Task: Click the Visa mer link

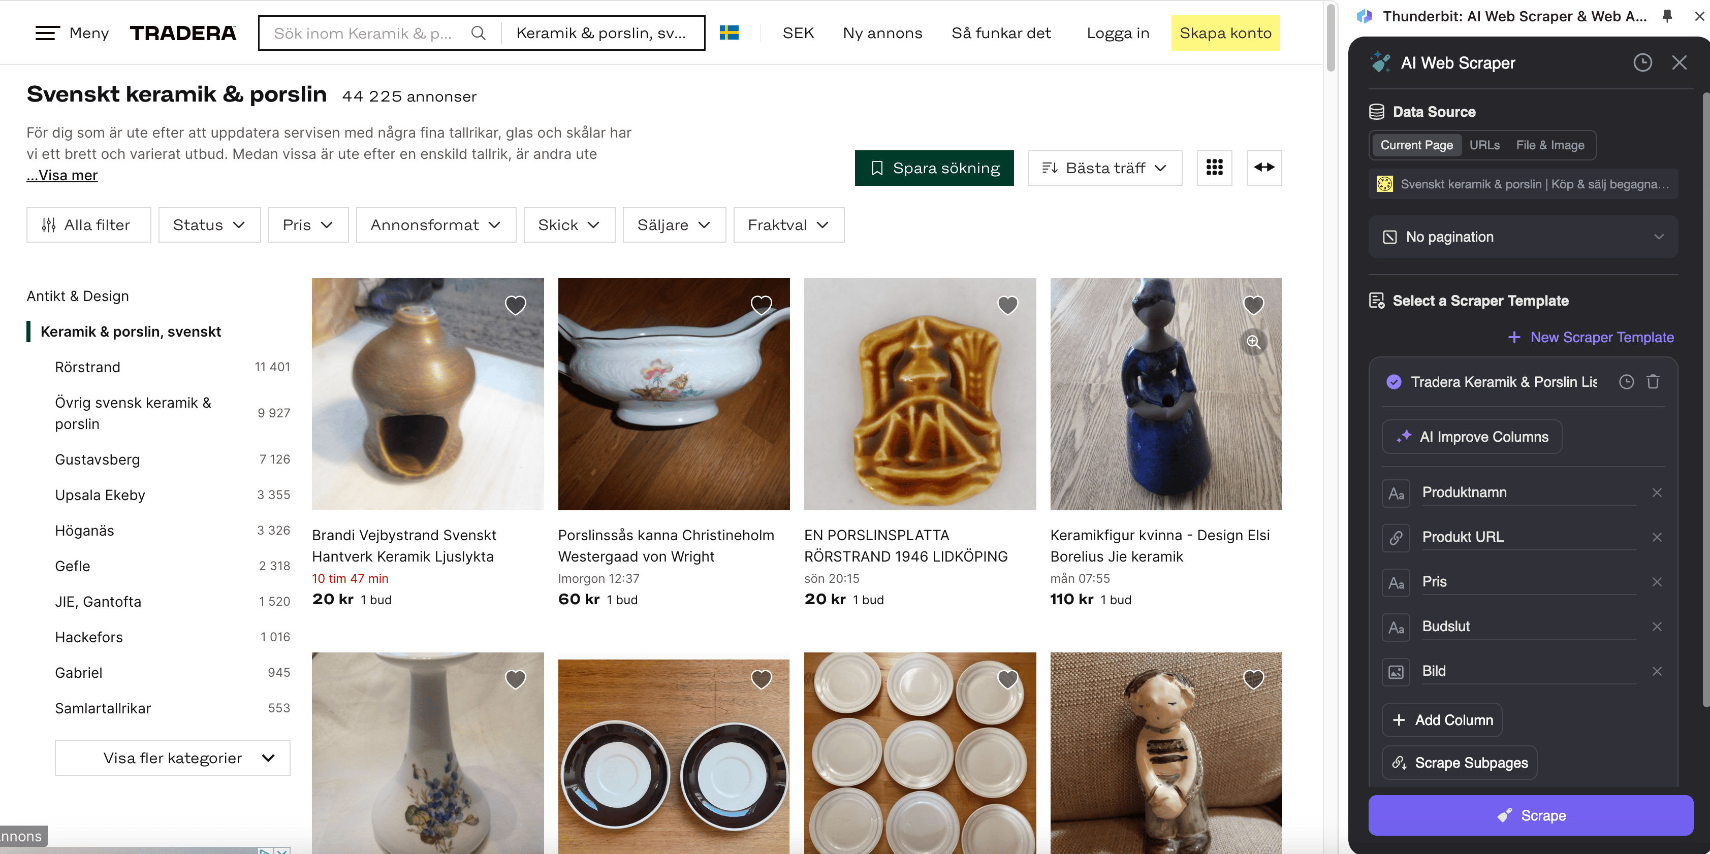Action: (62, 176)
